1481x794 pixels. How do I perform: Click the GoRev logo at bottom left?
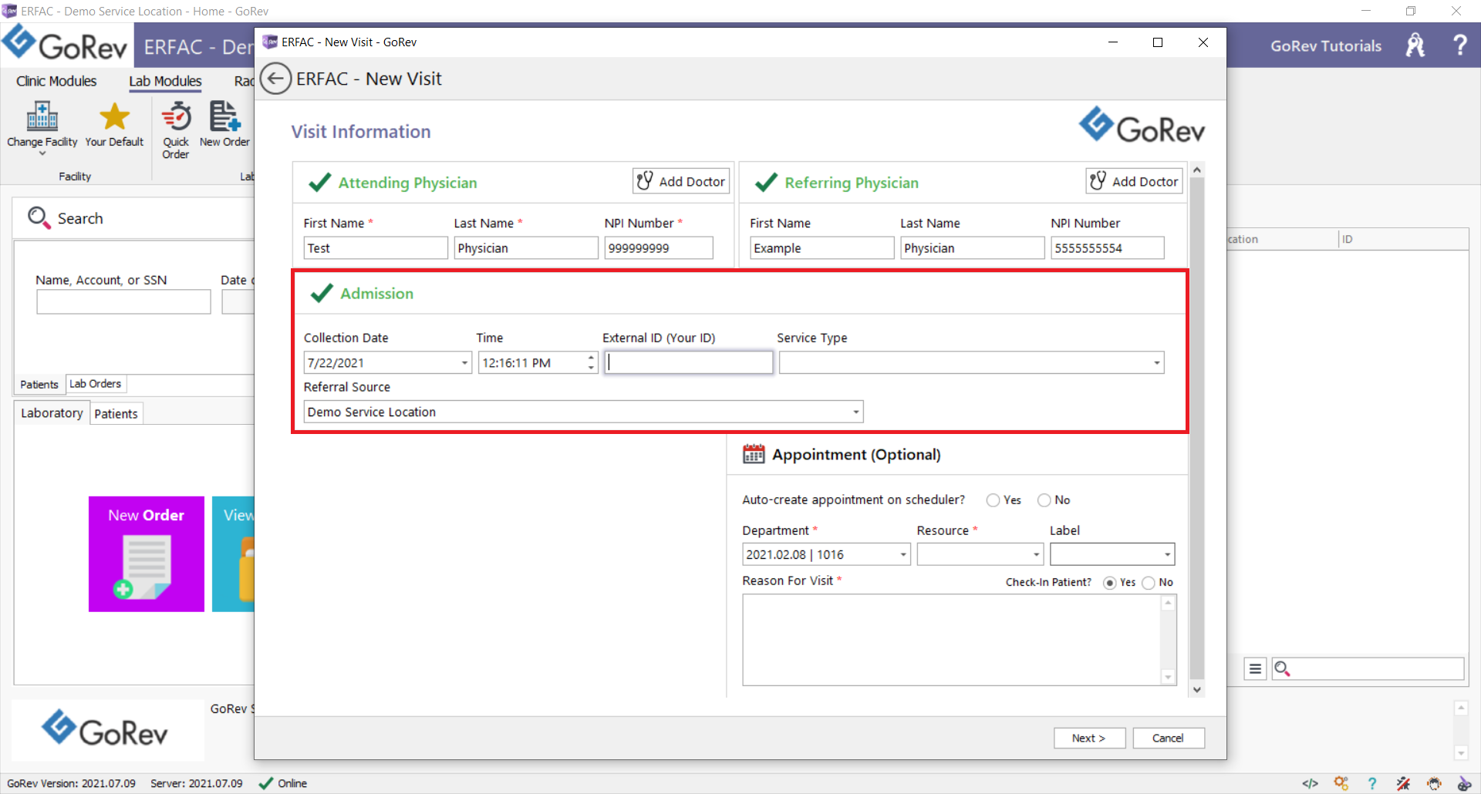point(104,729)
